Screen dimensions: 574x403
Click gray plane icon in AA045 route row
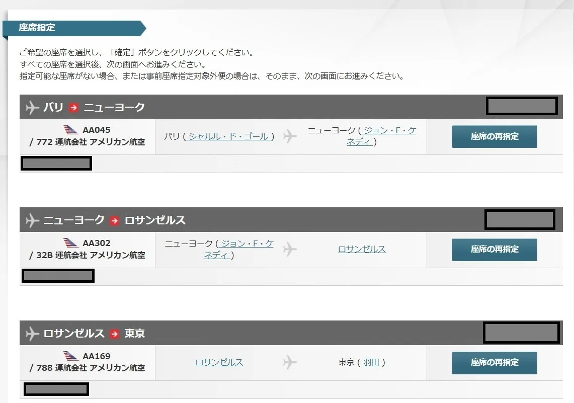click(290, 136)
